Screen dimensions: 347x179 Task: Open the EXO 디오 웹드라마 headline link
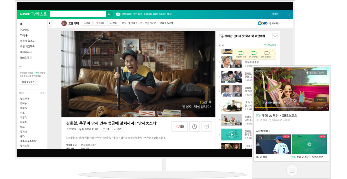(x=147, y=14)
